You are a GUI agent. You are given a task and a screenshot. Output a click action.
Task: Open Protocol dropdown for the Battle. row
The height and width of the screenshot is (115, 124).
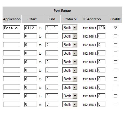tap(70, 28)
